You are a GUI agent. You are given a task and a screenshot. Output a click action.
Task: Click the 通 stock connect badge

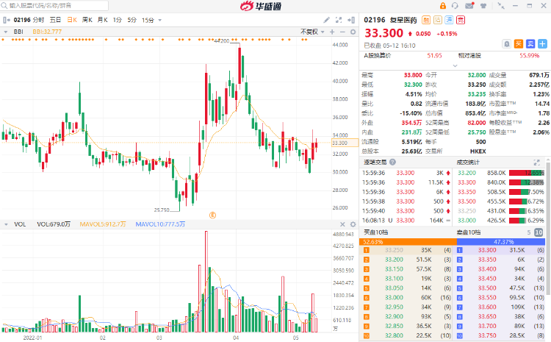449,20
